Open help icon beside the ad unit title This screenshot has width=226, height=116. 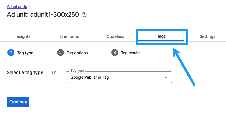[x=84, y=15]
